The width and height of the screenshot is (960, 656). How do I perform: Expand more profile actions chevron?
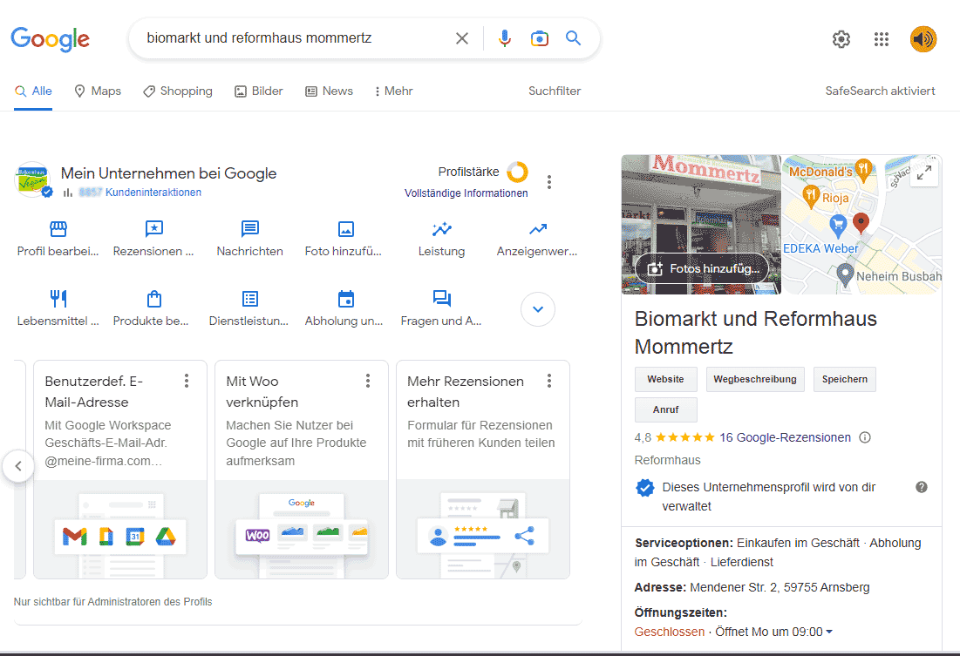(x=538, y=309)
